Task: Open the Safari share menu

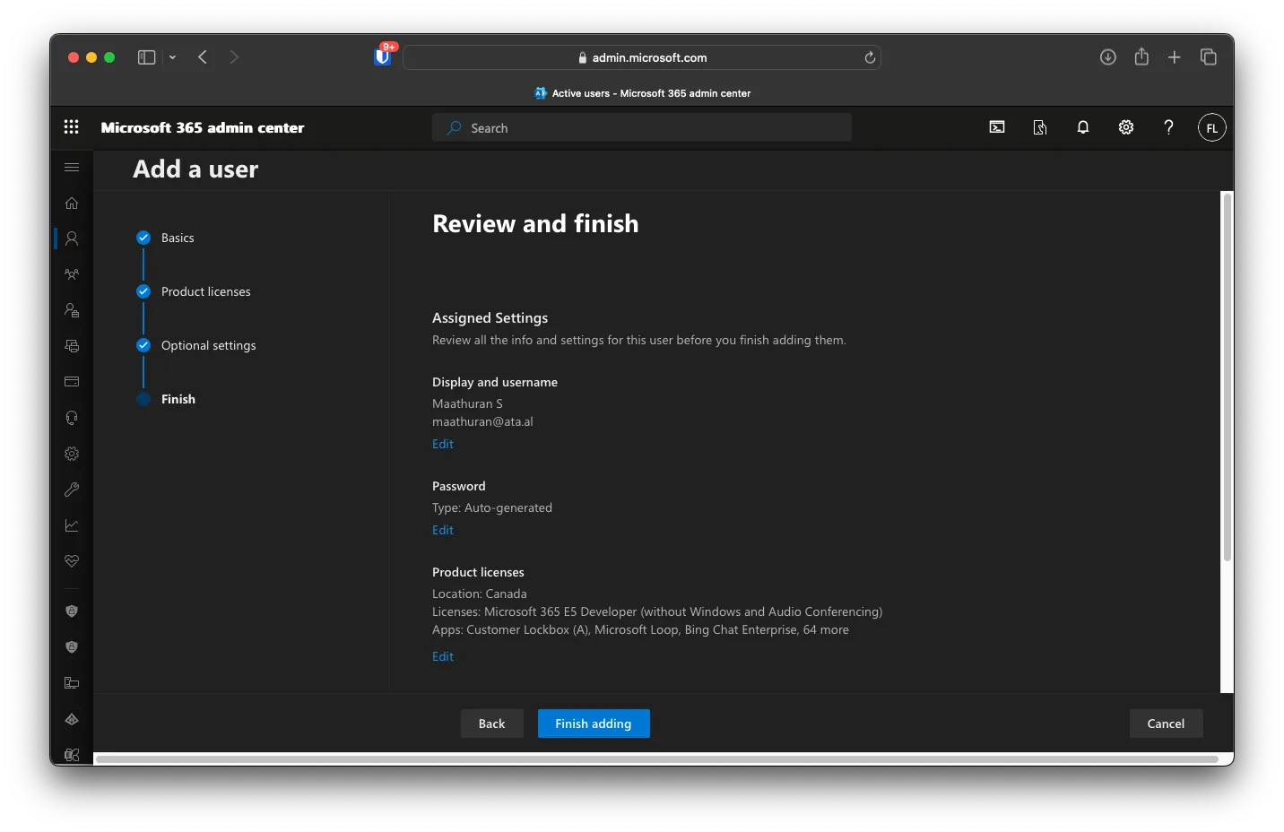Action: 1141,56
